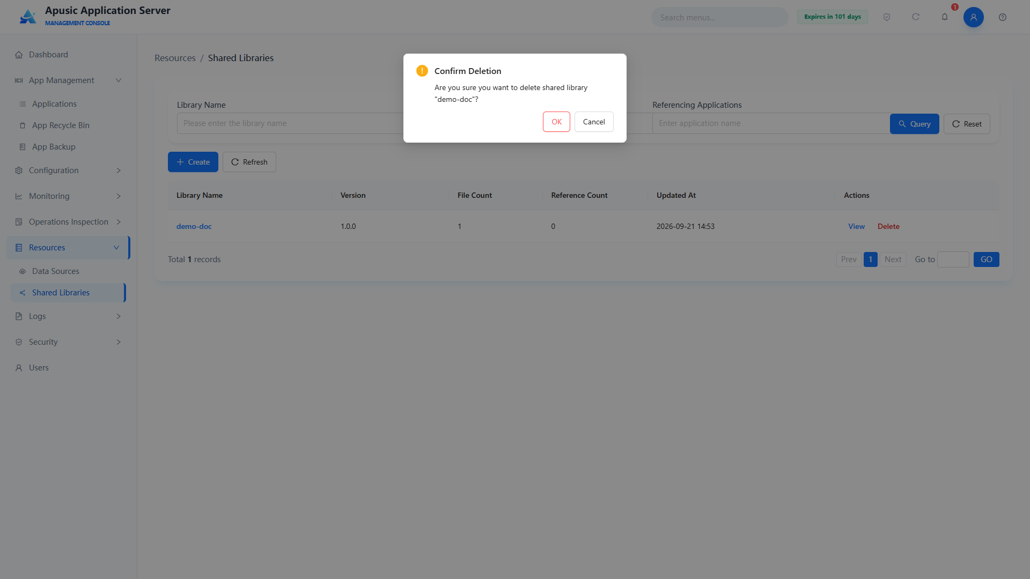Click the help question mark icon

[x=1003, y=17]
